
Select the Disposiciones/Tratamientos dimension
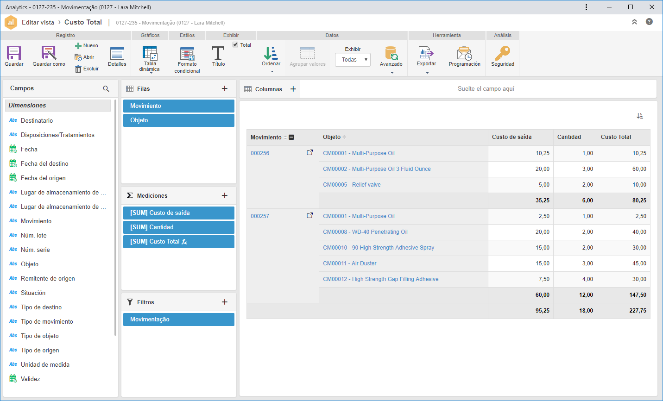point(57,135)
